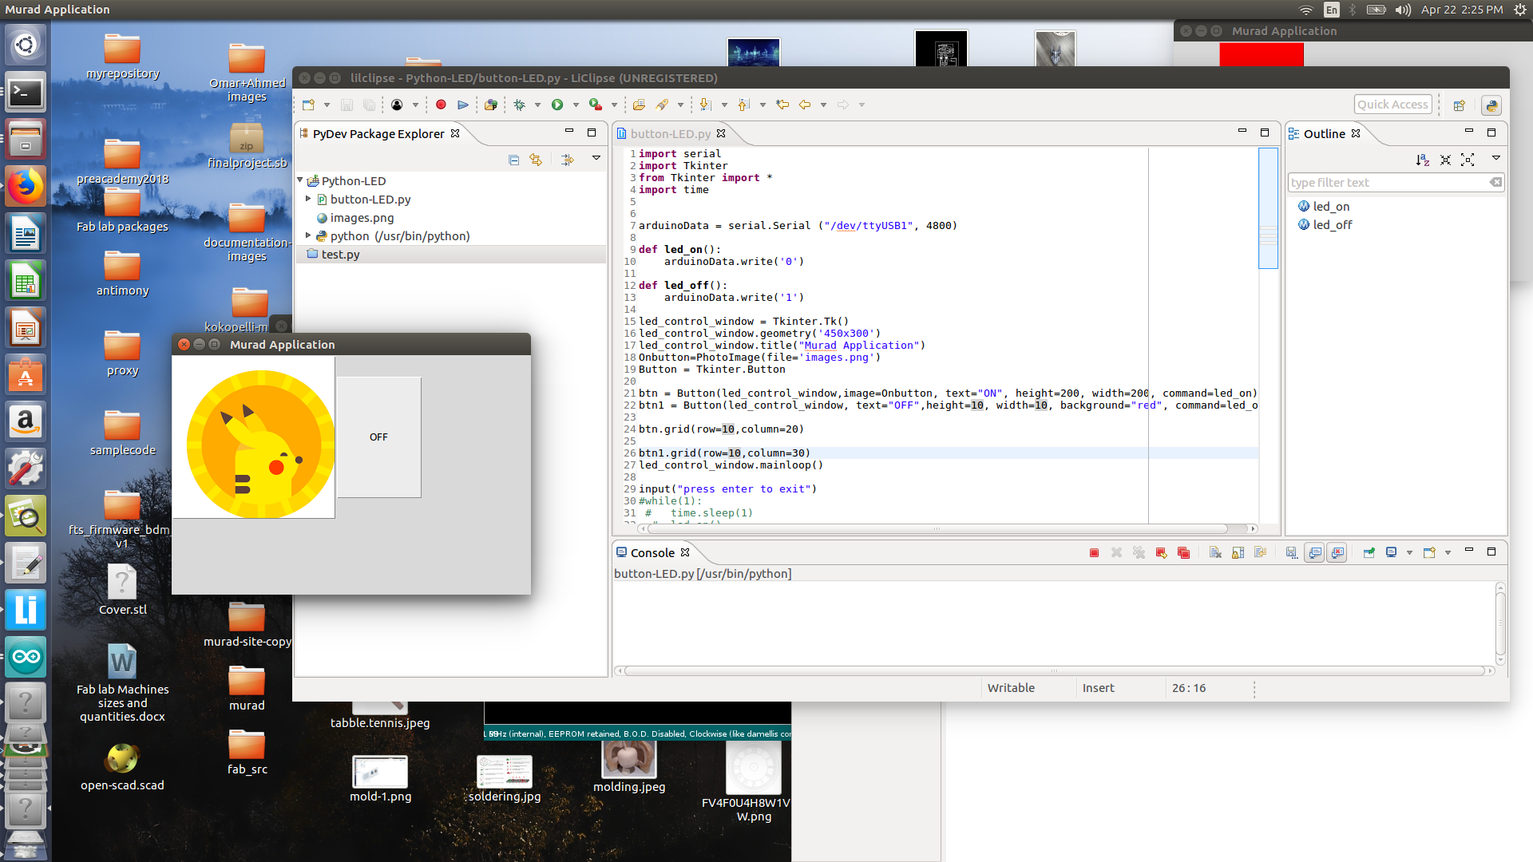The image size is (1533, 862).
Task: Select led_off in the Outline
Action: coord(1332,224)
